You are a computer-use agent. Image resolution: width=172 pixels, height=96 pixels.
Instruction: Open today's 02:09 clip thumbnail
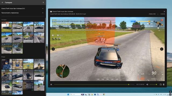pyautogui.click(x=17, y=27)
